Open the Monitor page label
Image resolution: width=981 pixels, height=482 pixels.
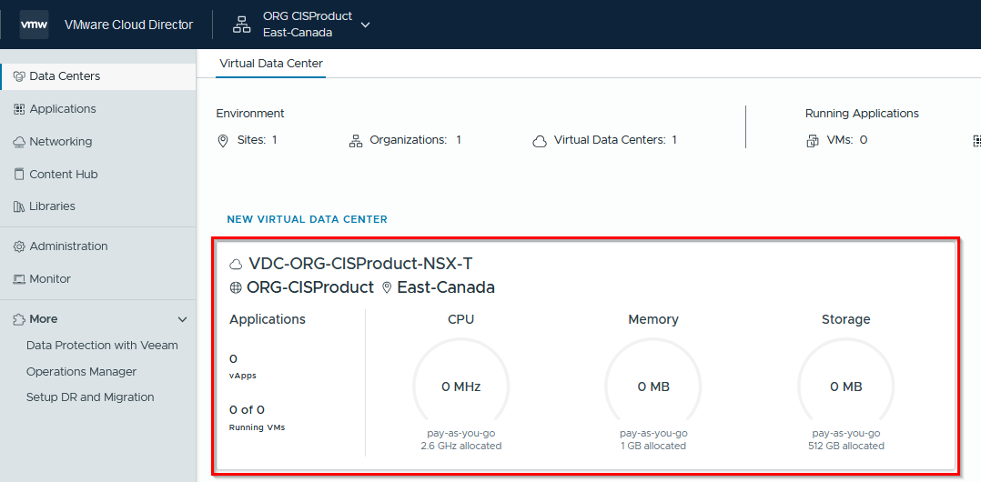50,279
